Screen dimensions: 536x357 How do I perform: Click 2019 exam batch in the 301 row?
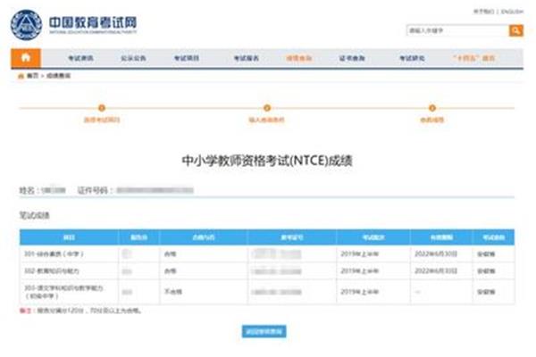pyautogui.click(x=360, y=253)
